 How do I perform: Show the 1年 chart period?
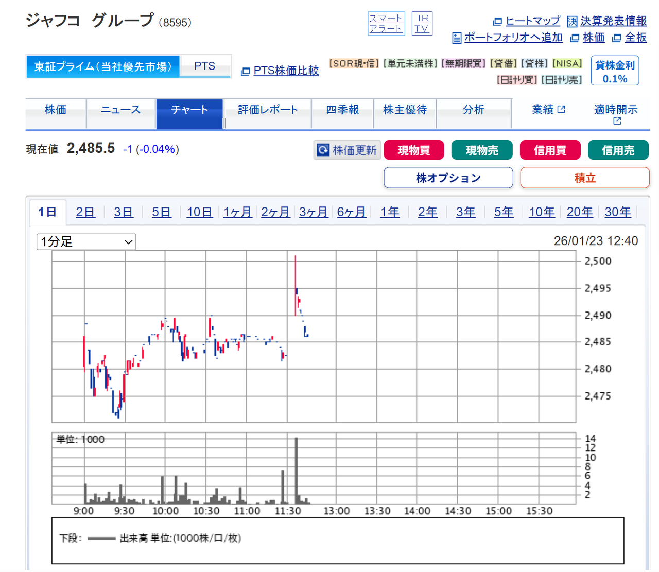point(390,212)
